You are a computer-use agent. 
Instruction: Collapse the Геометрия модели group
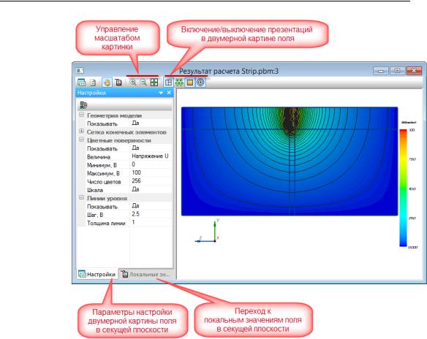pos(81,115)
